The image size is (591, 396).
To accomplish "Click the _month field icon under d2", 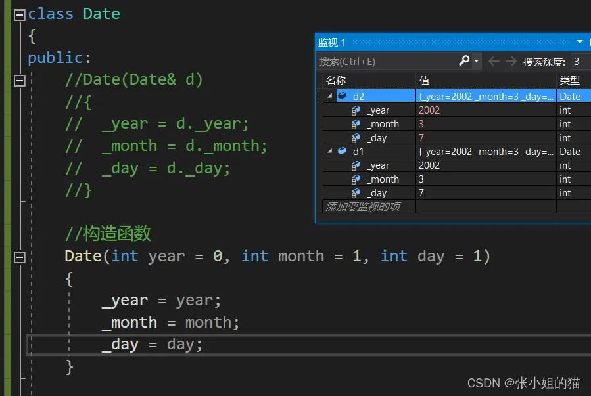I will [356, 124].
